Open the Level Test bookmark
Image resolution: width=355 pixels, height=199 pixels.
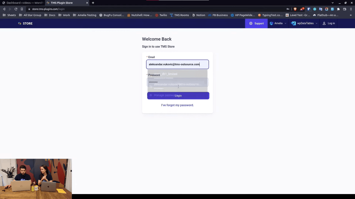coord(298,15)
